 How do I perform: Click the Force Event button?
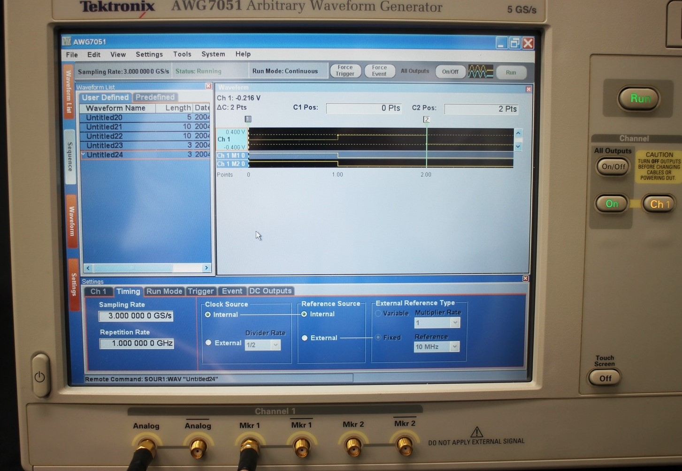(x=379, y=71)
